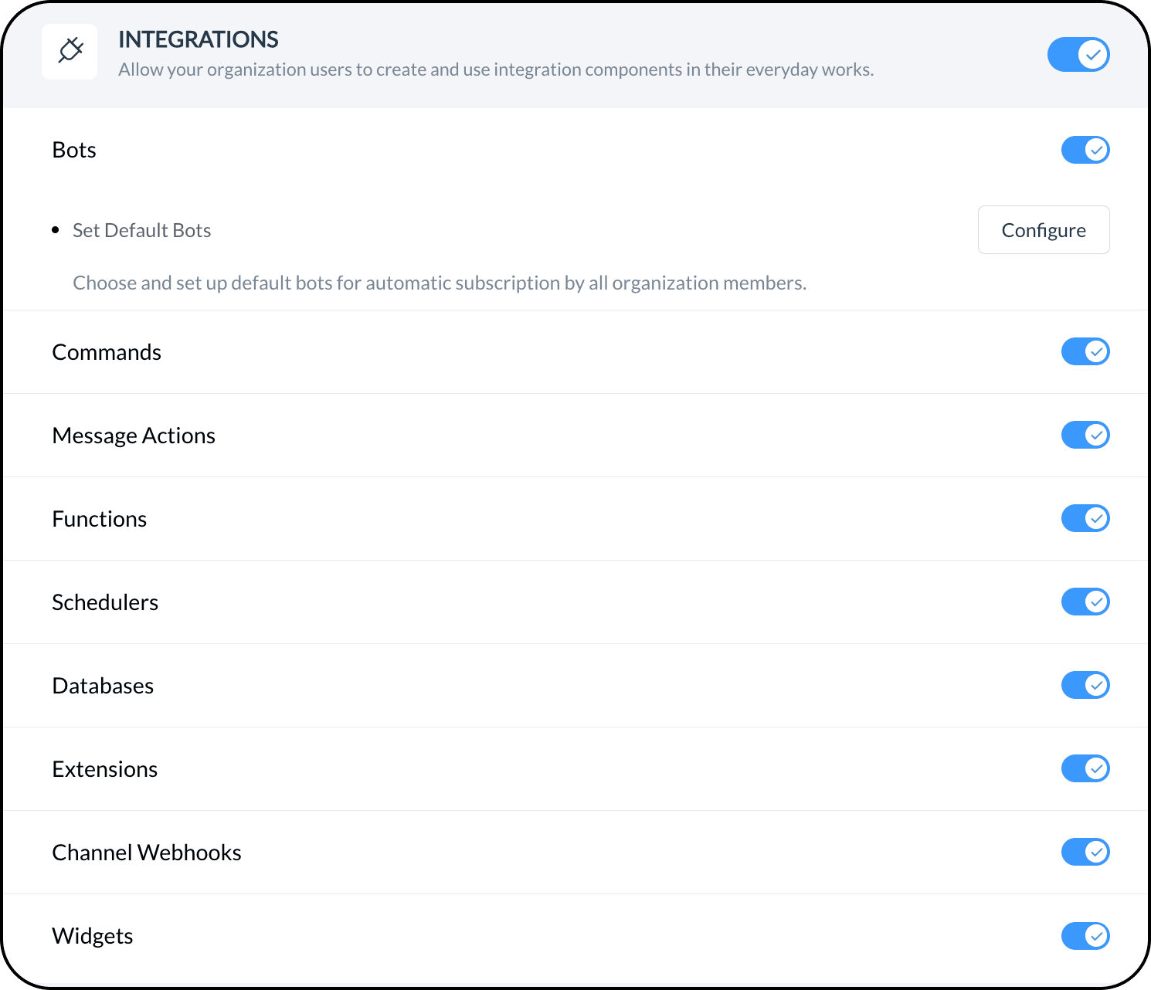Turn off the Bots toggle
The image size is (1151, 990).
[1085, 150]
